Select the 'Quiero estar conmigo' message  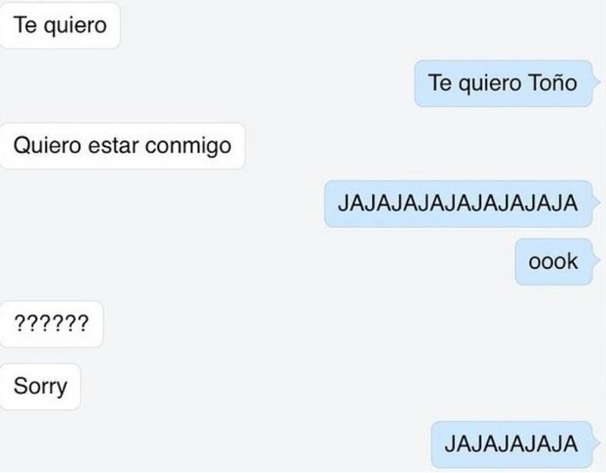coord(123,146)
